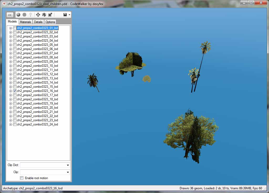
Task: Collapse the tools panel with << button
Action: click(x=10, y=15)
